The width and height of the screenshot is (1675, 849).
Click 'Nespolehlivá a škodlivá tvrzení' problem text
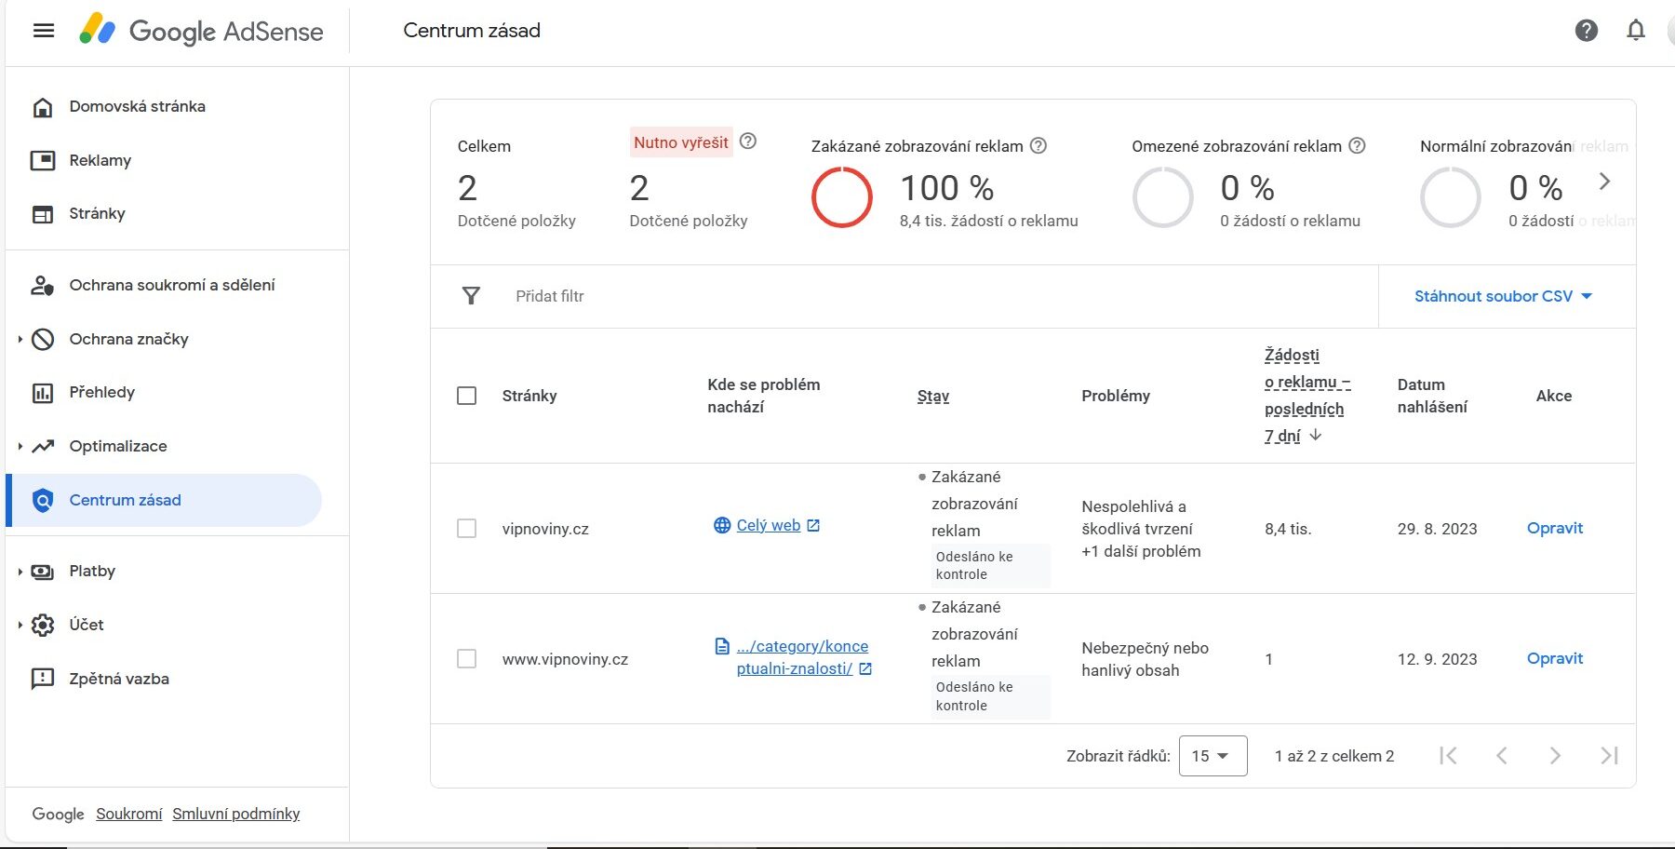coord(1136,518)
